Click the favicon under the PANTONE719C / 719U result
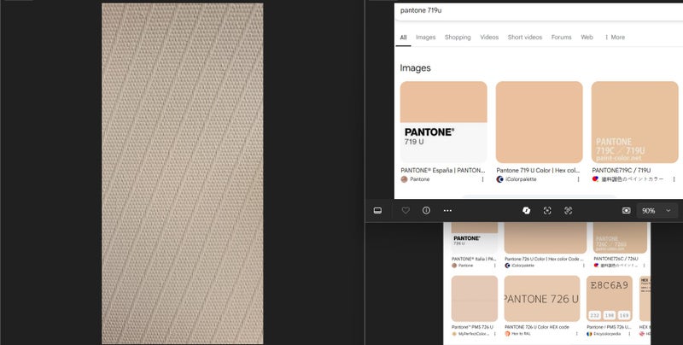The height and width of the screenshot is (345, 683). click(595, 179)
